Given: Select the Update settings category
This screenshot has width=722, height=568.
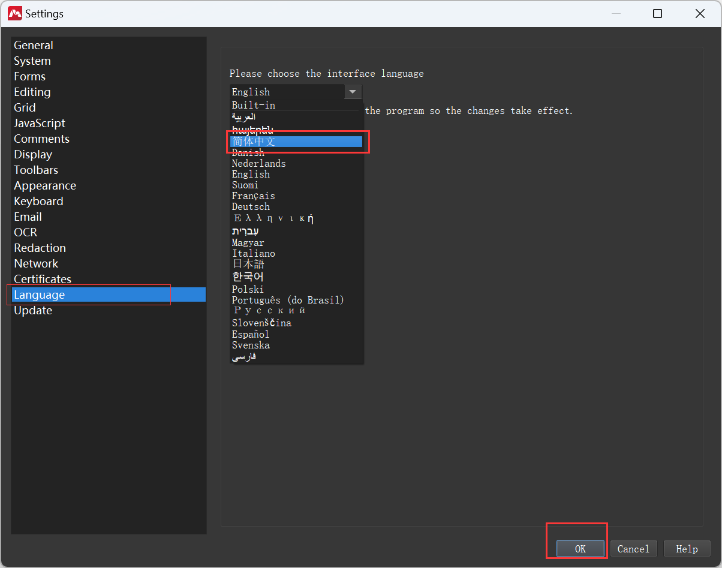Looking at the screenshot, I should tap(33, 311).
